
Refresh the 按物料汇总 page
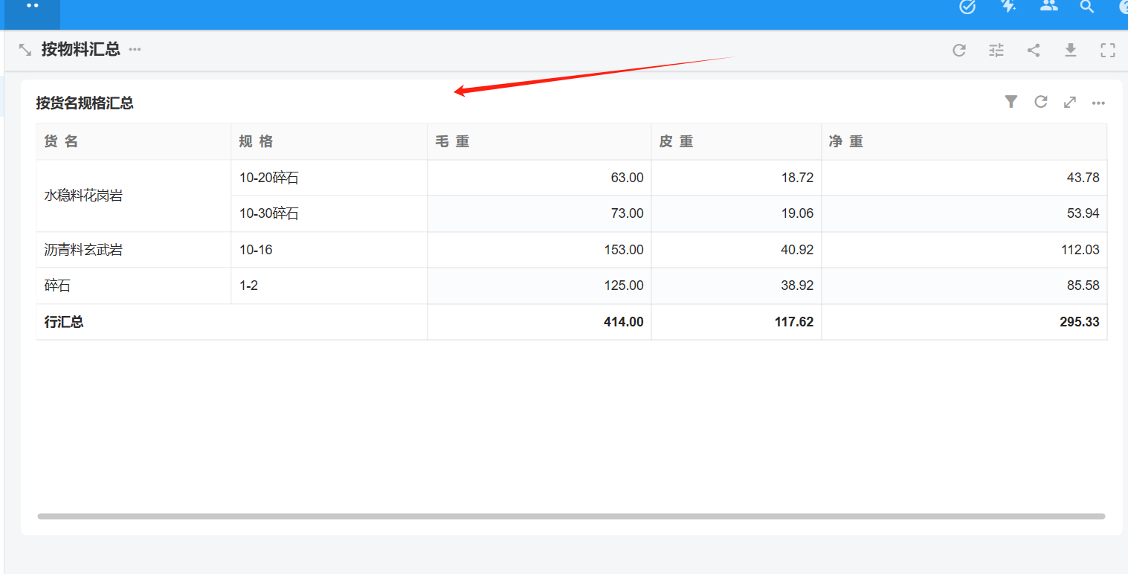[x=959, y=51]
